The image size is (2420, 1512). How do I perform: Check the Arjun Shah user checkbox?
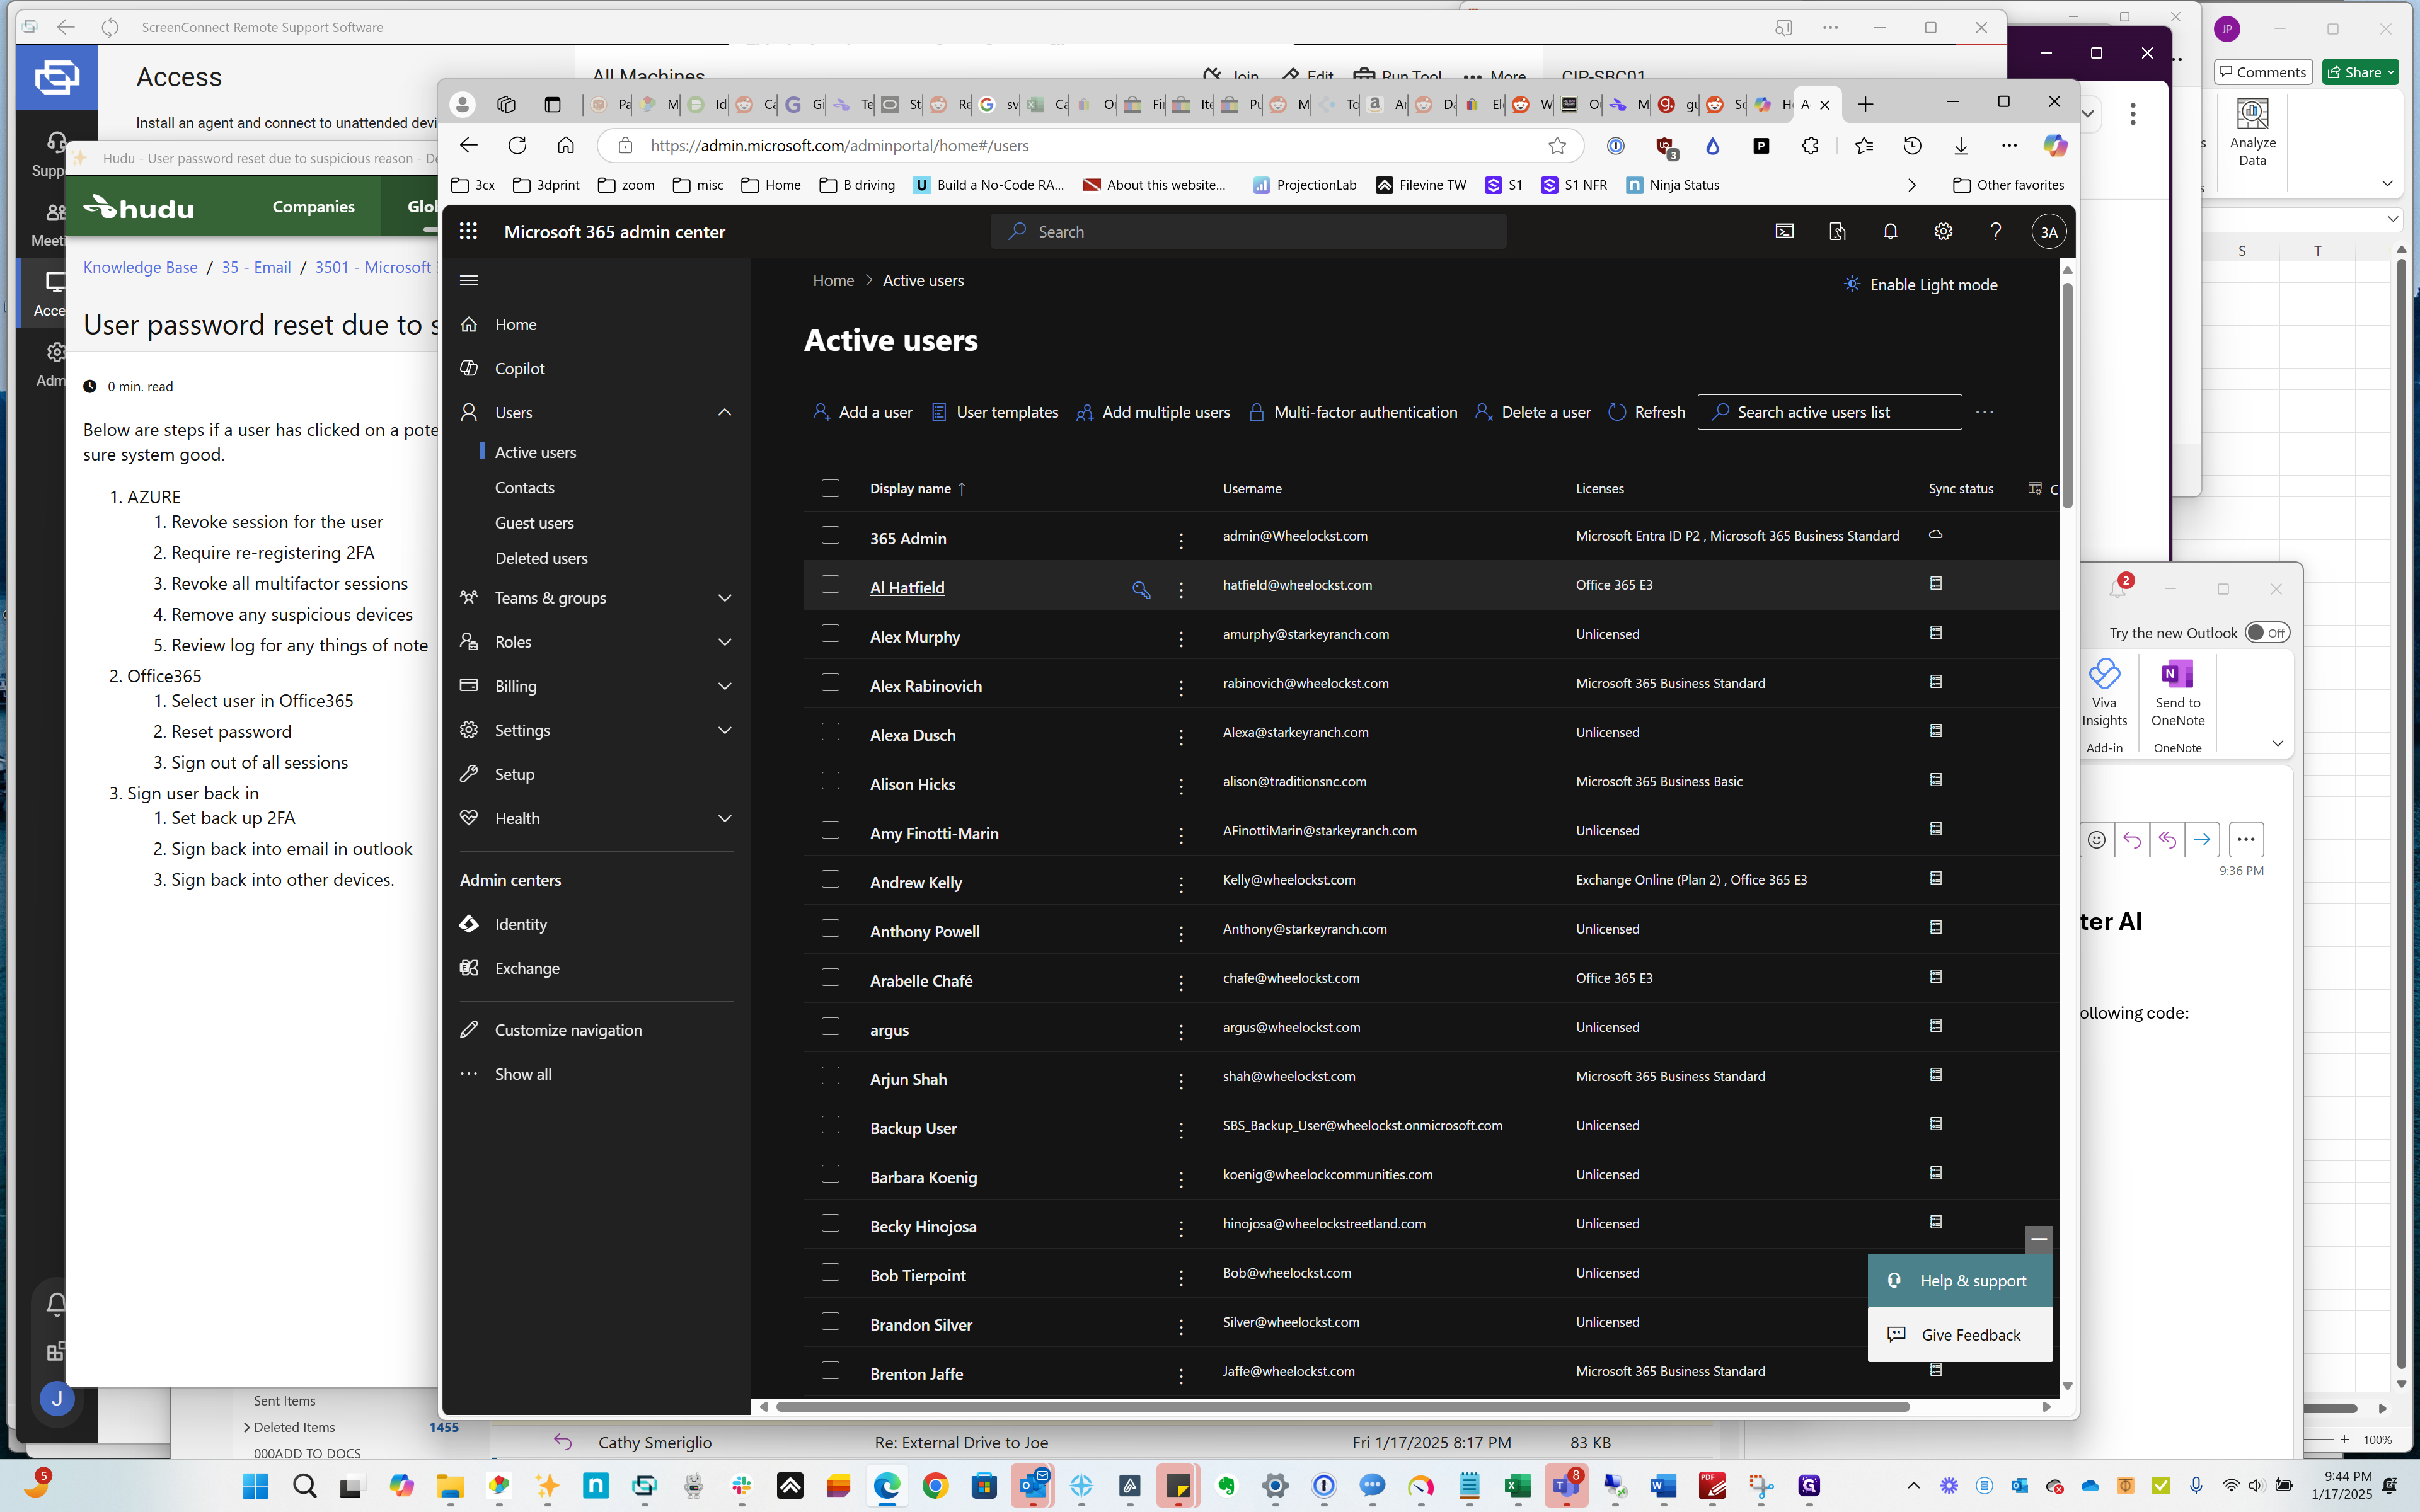point(830,1075)
